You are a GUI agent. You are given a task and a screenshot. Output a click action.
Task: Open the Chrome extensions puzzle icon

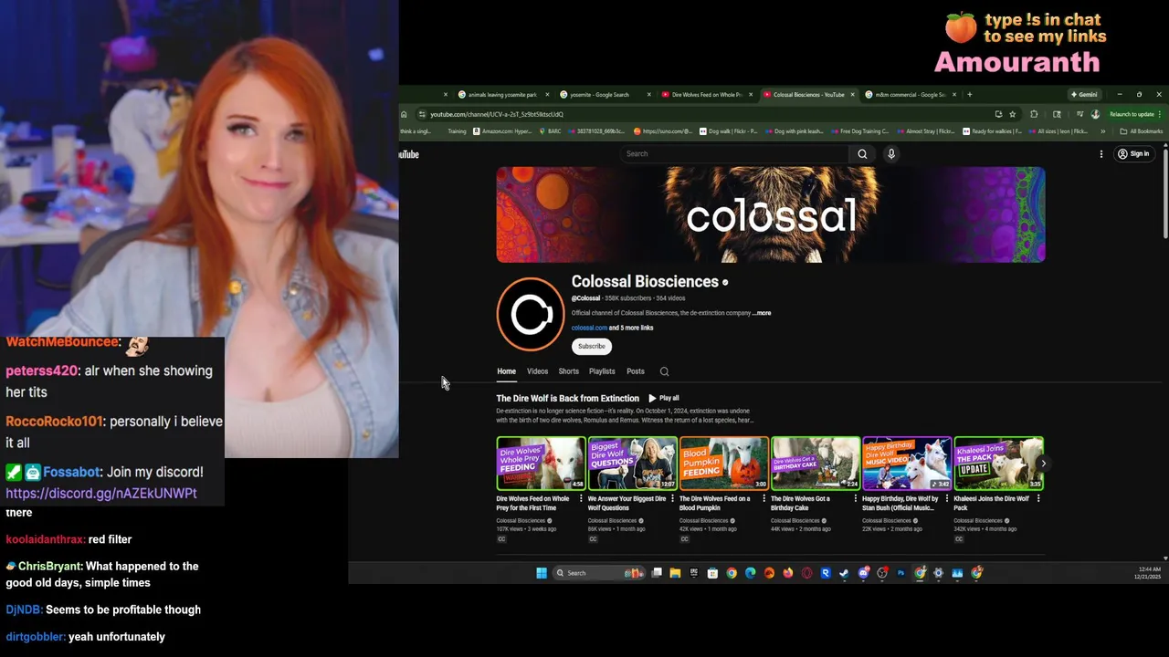[x=1034, y=114]
